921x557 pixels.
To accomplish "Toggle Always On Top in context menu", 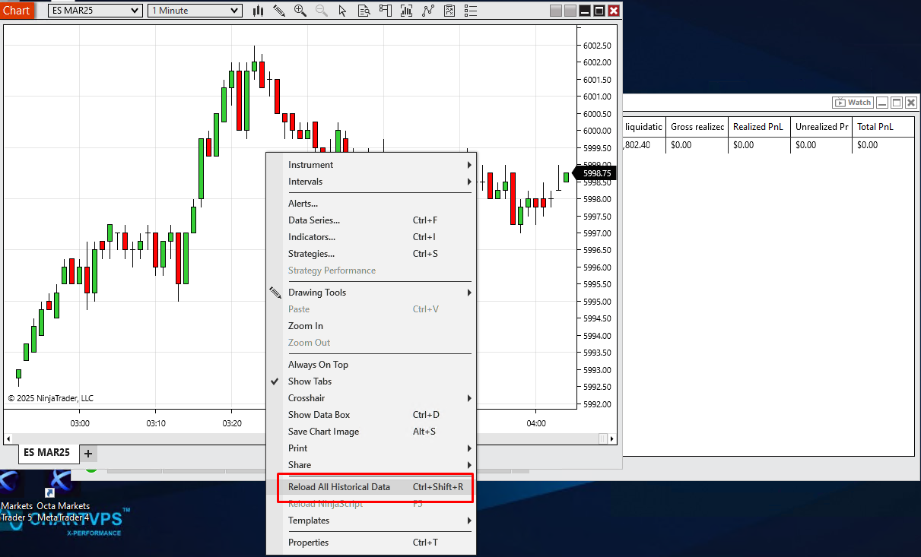I will point(318,365).
